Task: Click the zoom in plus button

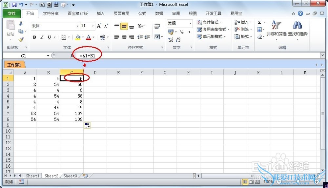Action: pos(317,182)
